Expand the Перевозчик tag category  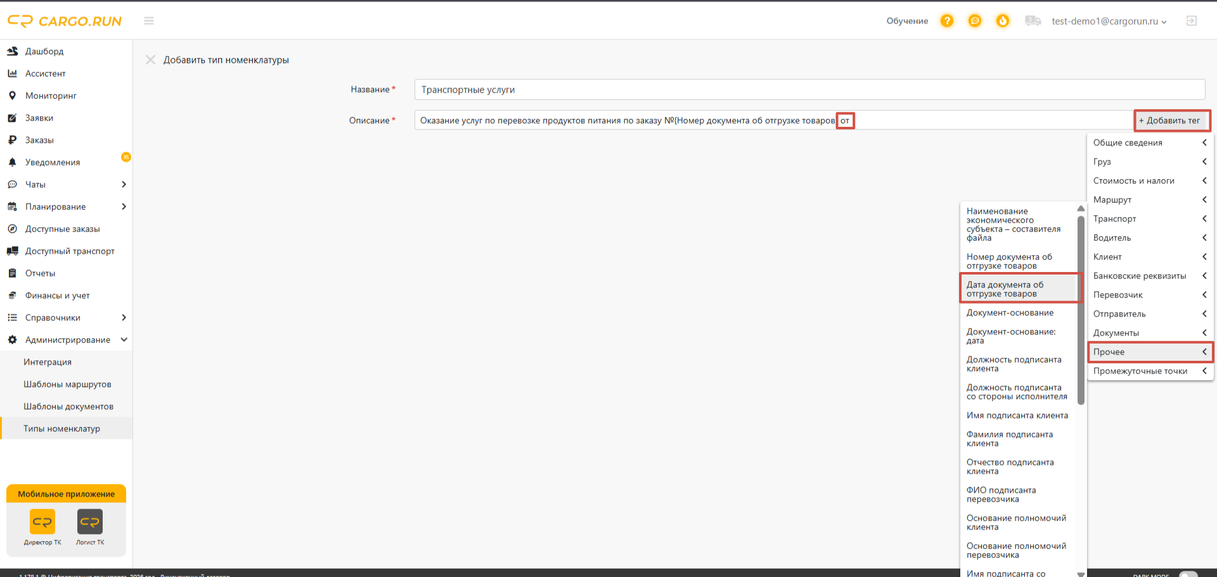coord(1150,295)
